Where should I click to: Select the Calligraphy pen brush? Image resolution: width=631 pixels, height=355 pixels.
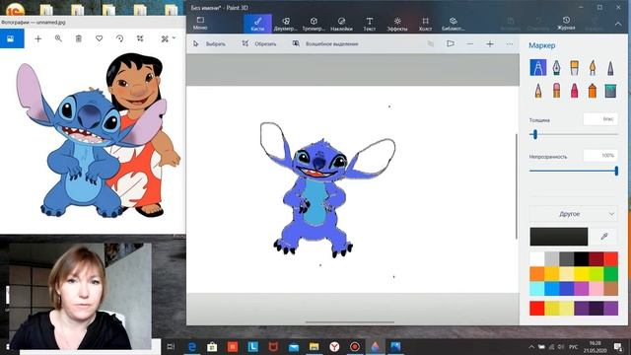pyautogui.click(x=556, y=68)
